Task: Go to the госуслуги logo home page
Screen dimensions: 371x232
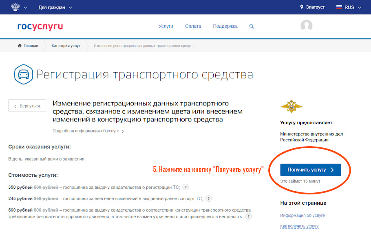Action: point(40,27)
